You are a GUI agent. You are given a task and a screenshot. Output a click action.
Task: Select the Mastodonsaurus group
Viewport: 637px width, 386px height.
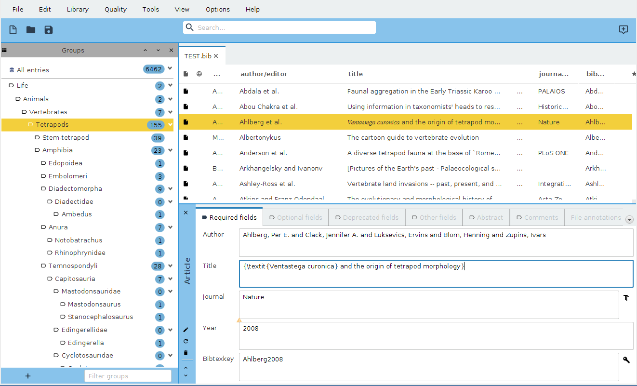pos(94,304)
